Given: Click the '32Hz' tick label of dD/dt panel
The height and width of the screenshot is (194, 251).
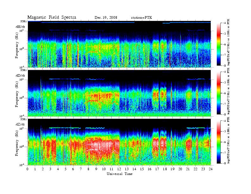Looking at the screenshot, I should click(23, 70).
